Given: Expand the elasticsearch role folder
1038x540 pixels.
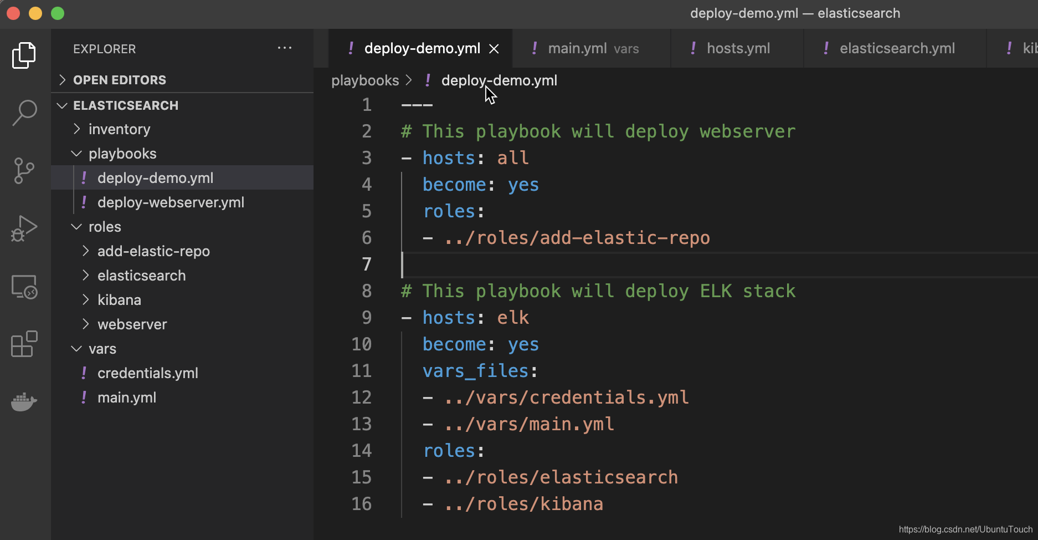Looking at the screenshot, I should pos(86,276).
